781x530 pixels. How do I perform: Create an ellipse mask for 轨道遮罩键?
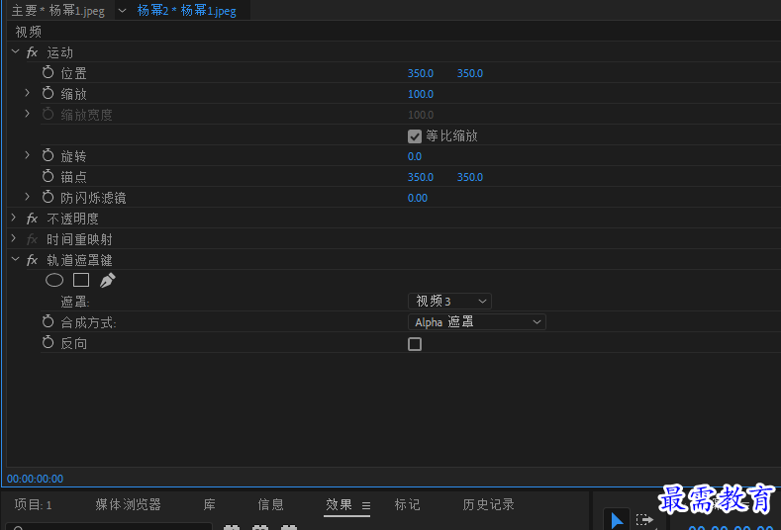(x=54, y=280)
